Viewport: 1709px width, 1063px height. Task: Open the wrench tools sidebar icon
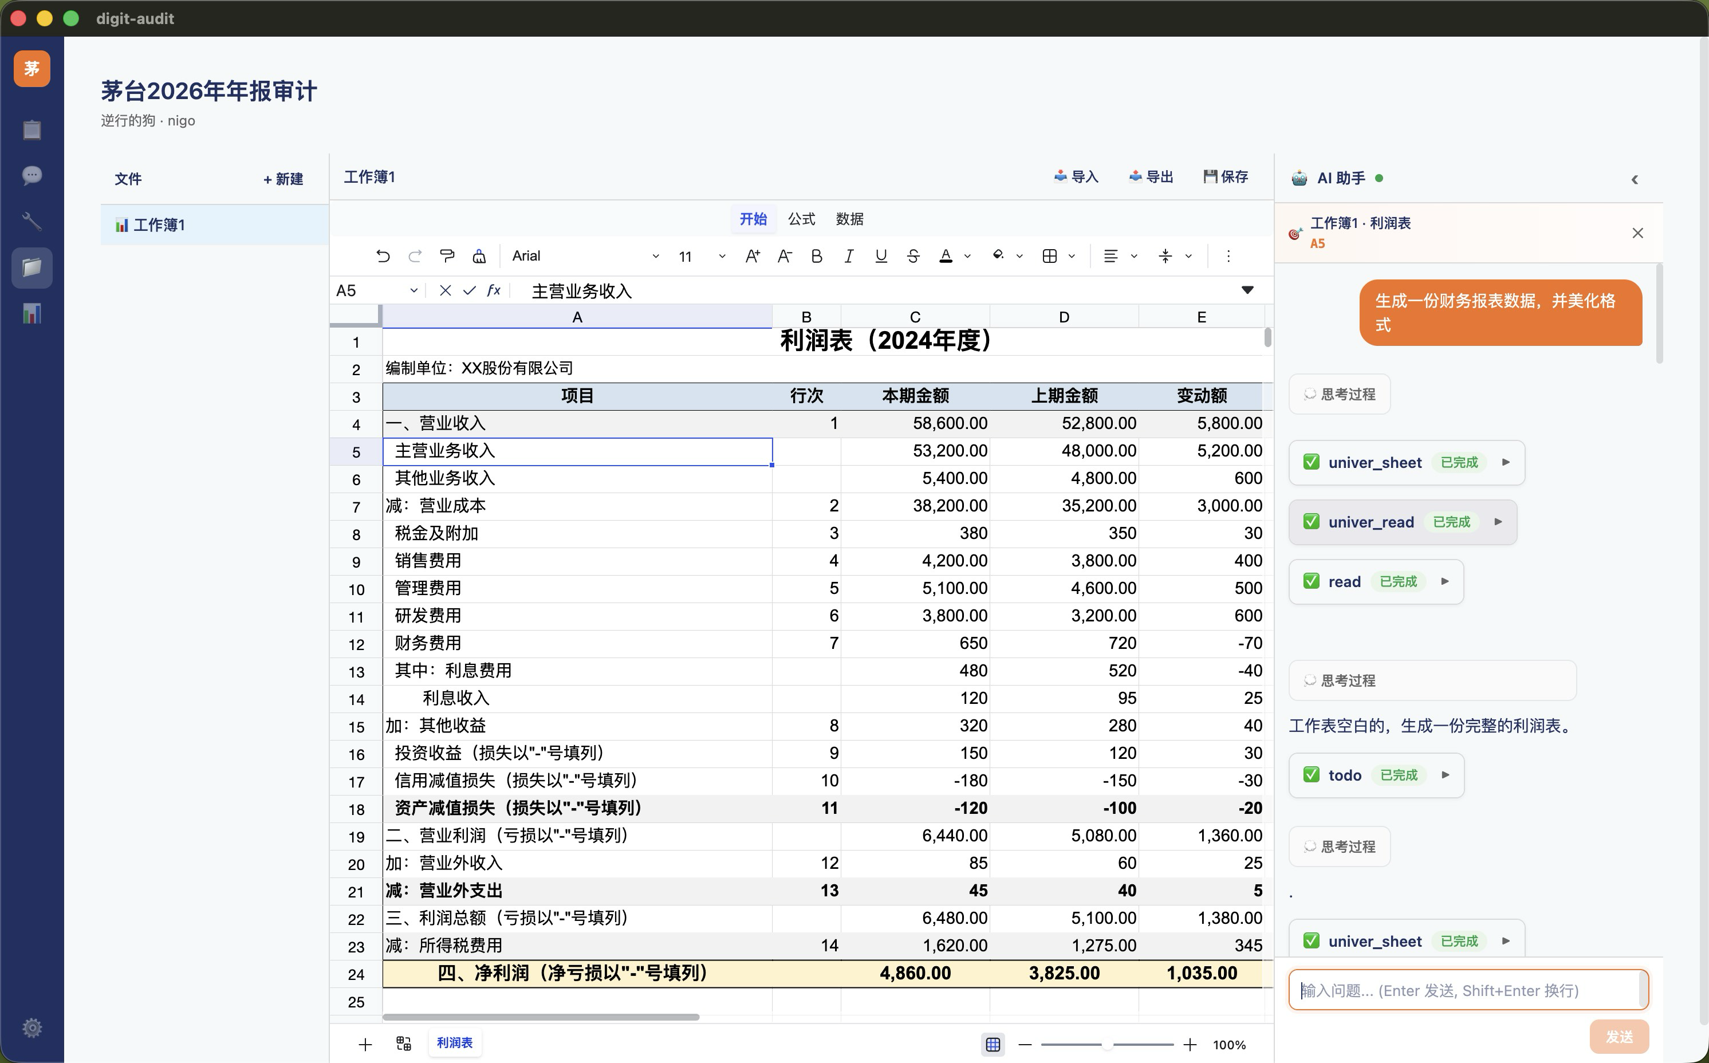(31, 222)
